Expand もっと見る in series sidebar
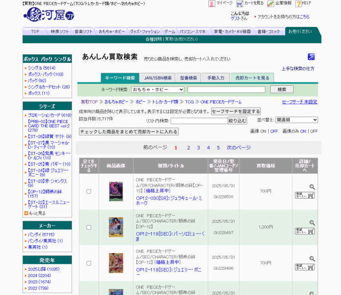 click(37, 213)
